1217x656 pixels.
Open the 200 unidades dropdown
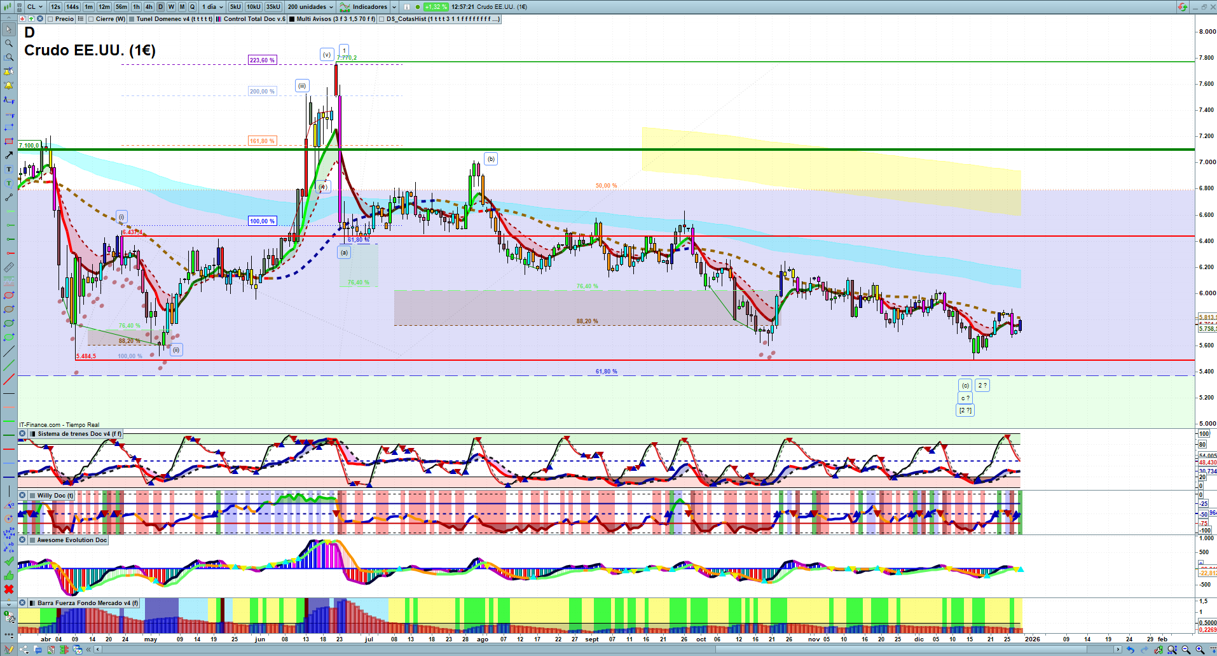pyautogui.click(x=310, y=7)
